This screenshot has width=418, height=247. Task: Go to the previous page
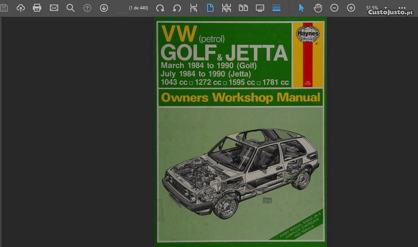coord(87,8)
